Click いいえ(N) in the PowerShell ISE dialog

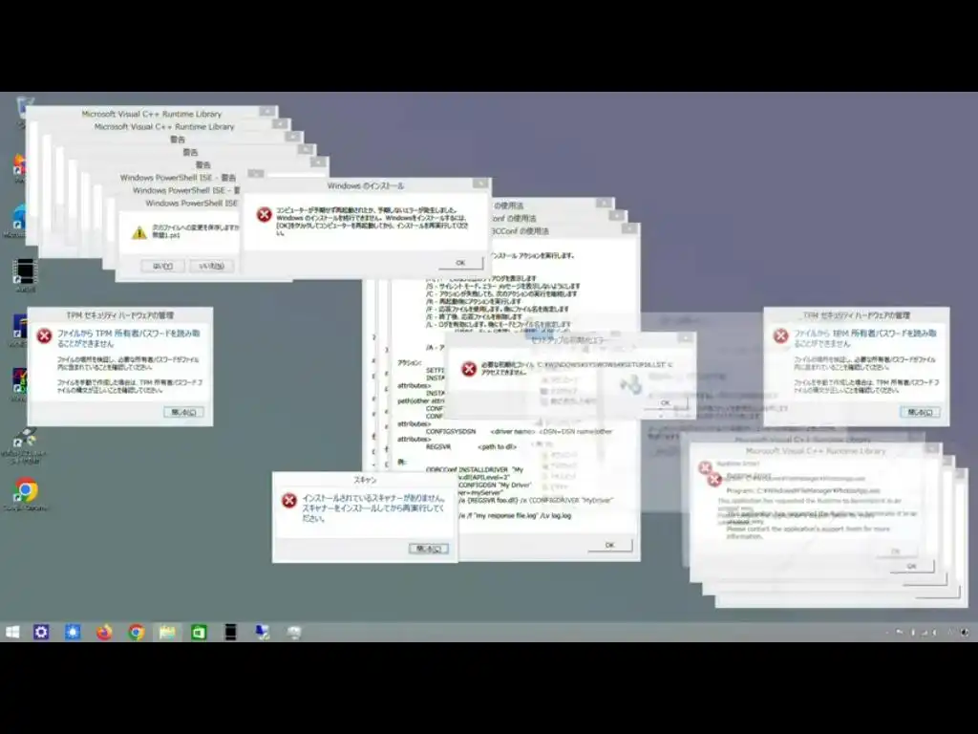click(x=211, y=266)
